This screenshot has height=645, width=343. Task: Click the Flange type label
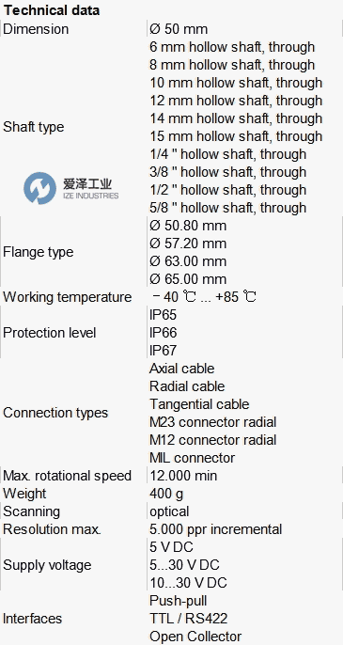click(x=38, y=252)
